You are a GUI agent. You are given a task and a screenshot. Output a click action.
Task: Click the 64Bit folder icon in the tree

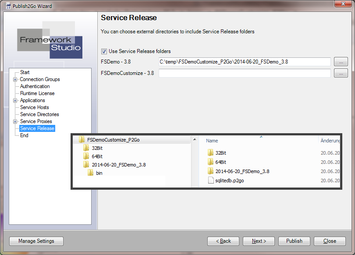pos(86,156)
